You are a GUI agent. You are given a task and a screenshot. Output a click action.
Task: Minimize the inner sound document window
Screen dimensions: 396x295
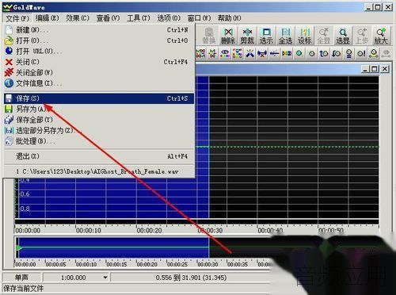365,69
